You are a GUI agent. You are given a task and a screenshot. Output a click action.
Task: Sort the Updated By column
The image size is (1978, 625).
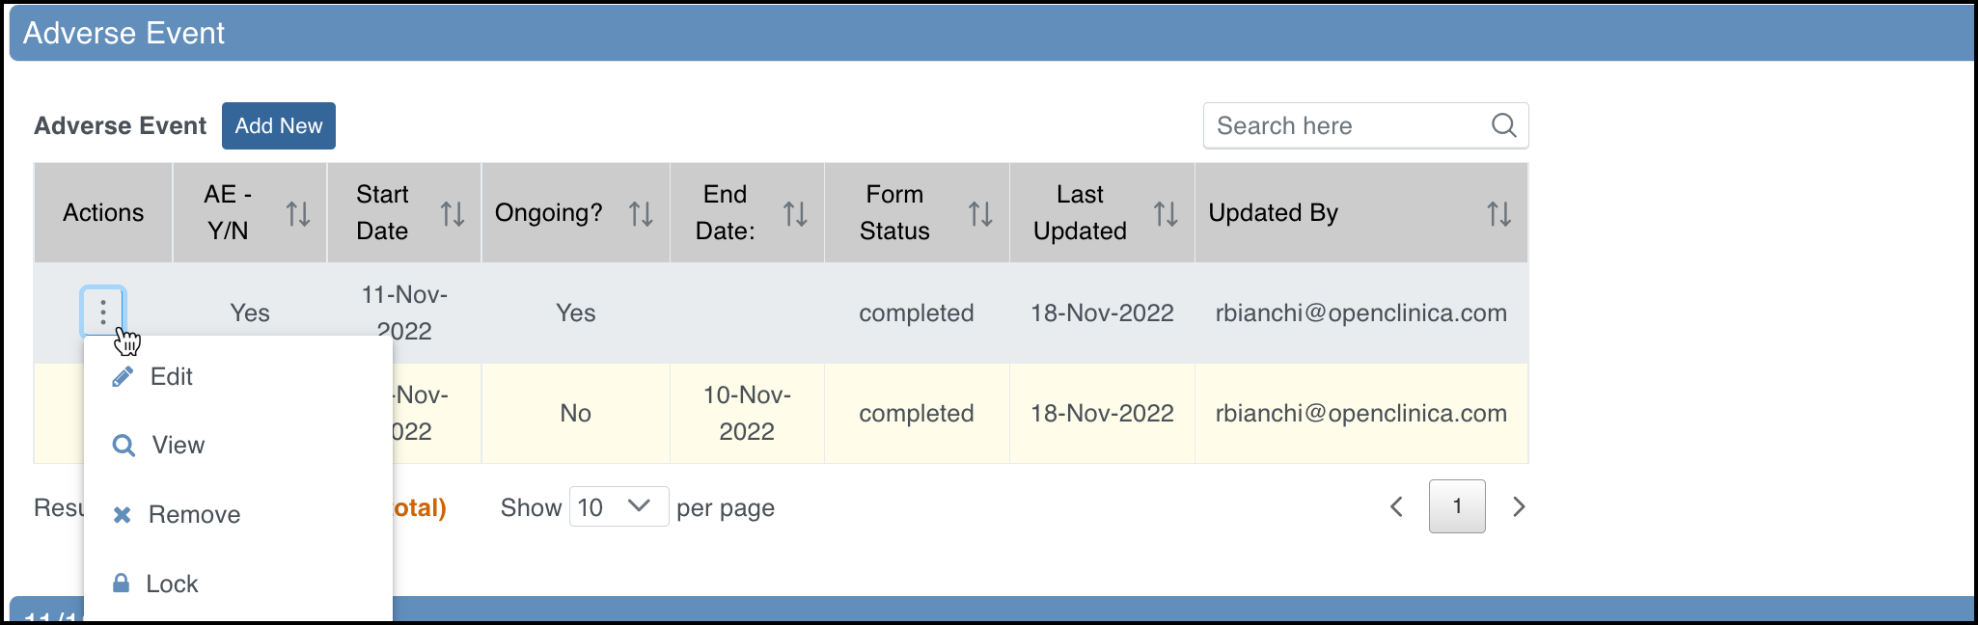coord(1497,212)
